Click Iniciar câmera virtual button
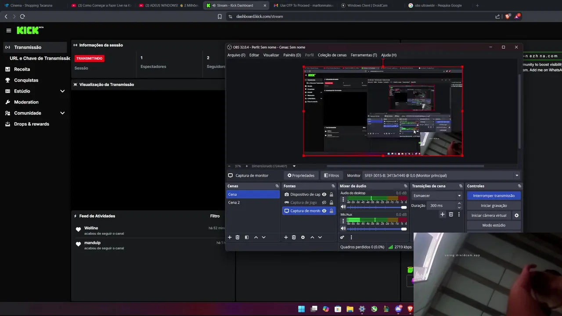The width and height of the screenshot is (562, 316). point(489,215)
